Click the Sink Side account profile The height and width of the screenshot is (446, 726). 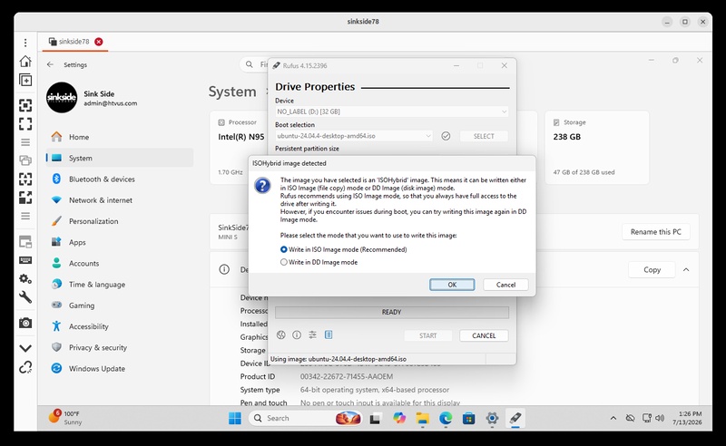93,98
